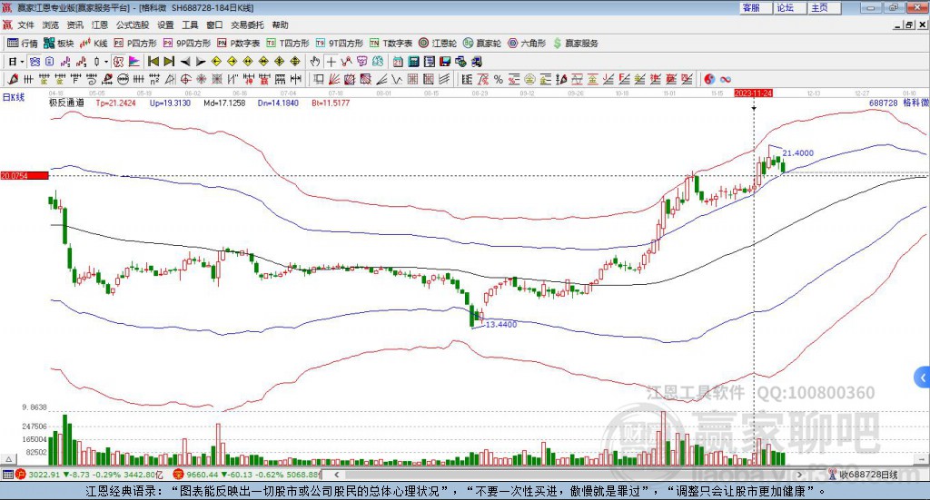Select the hand pan tool
The width and height of the screenshot is (930, 500).
pos(315,62)
